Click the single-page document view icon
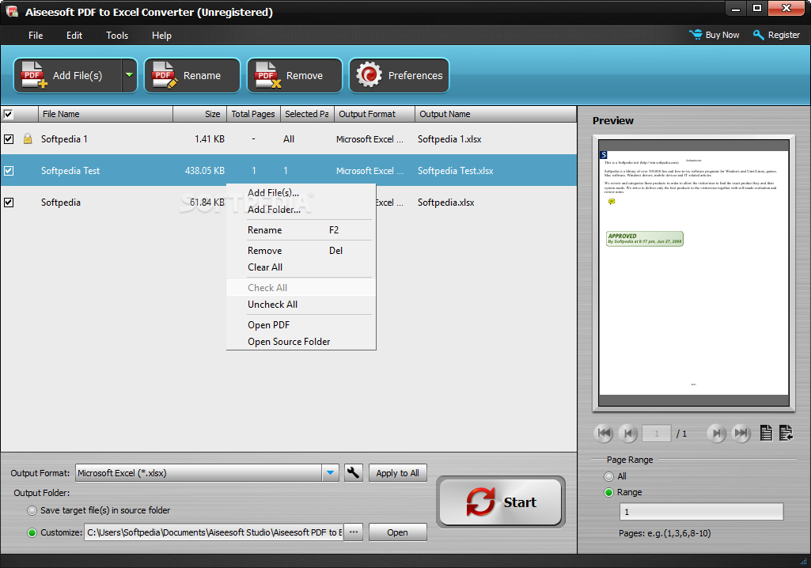The width and height of the screenshot is (811, 568). (x=766, y=433)
